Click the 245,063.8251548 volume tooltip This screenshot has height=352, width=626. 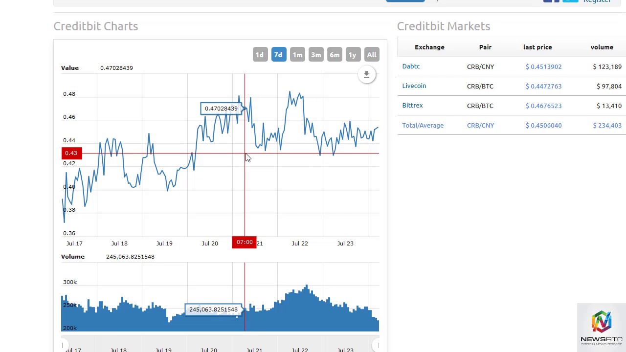[x=213, y=309]
